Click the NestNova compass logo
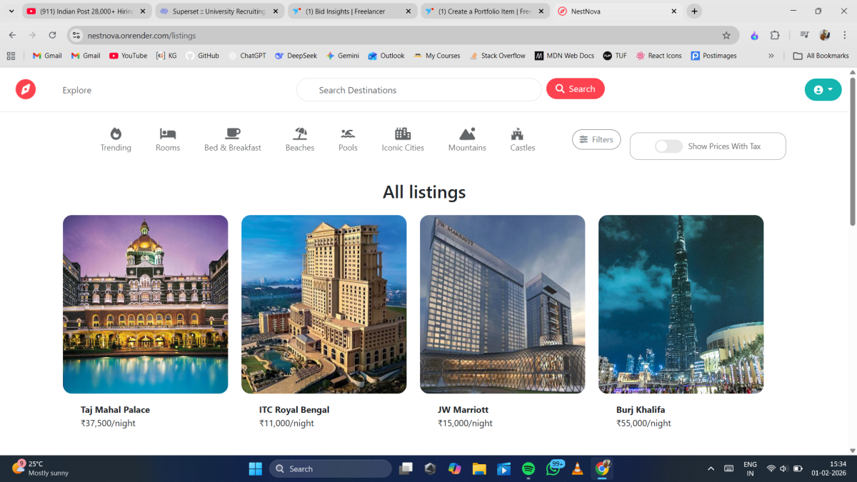This screenshot has height=482, width=857. pyautogui.click(x=26, y=89)
